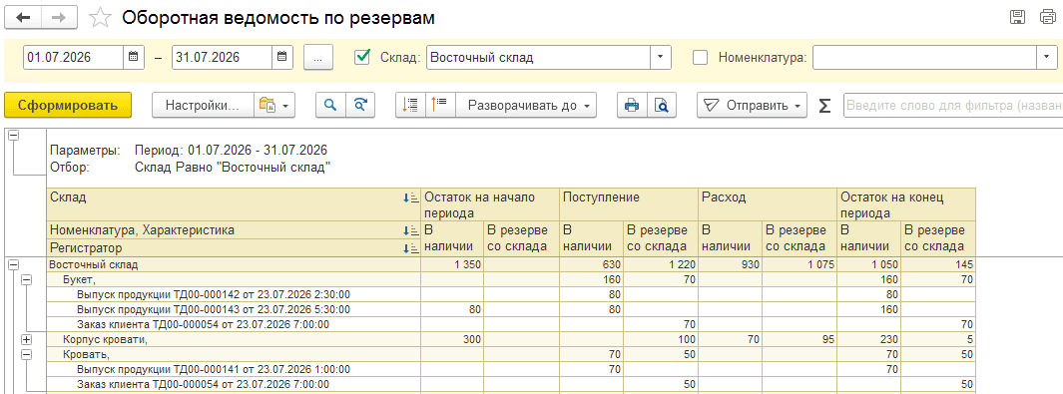Sort by Номенклатура, Характеристика sort icon
The image size is (1063, 394).
tap(411, 230)
